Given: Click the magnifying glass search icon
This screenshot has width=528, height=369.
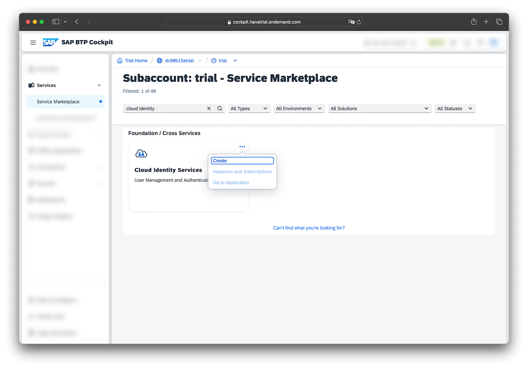Looking at the screenshot, I should click(x=219, y=108).
